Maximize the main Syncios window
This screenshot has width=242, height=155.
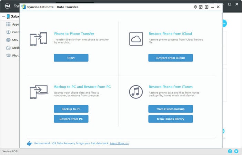coord(230,4)
